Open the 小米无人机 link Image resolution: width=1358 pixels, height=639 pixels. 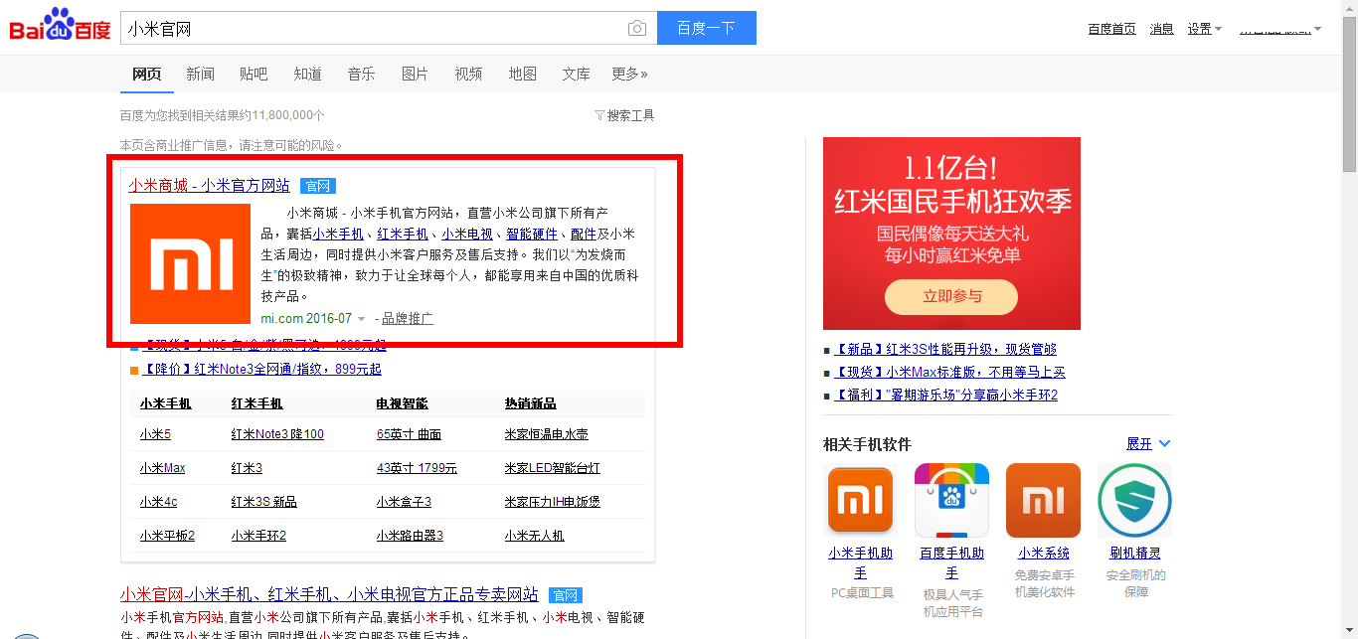534,536
